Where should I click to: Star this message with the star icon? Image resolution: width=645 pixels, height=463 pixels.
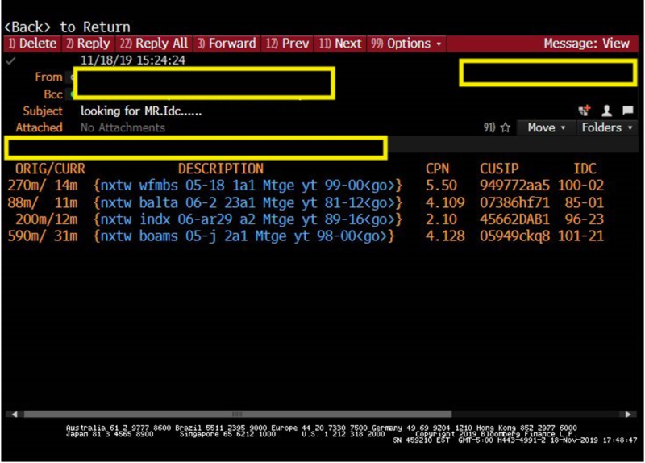[x=506, y=127]
